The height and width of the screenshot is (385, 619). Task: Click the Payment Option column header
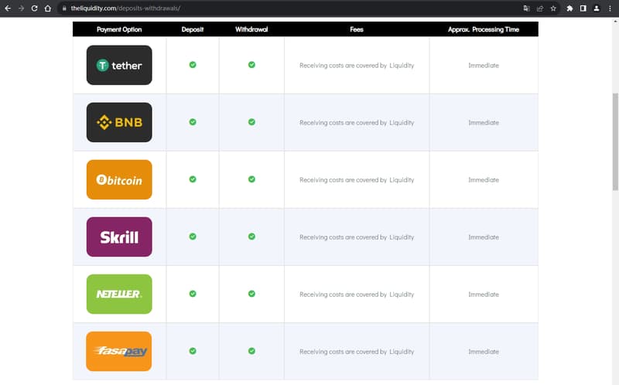[x=119, y=29]
